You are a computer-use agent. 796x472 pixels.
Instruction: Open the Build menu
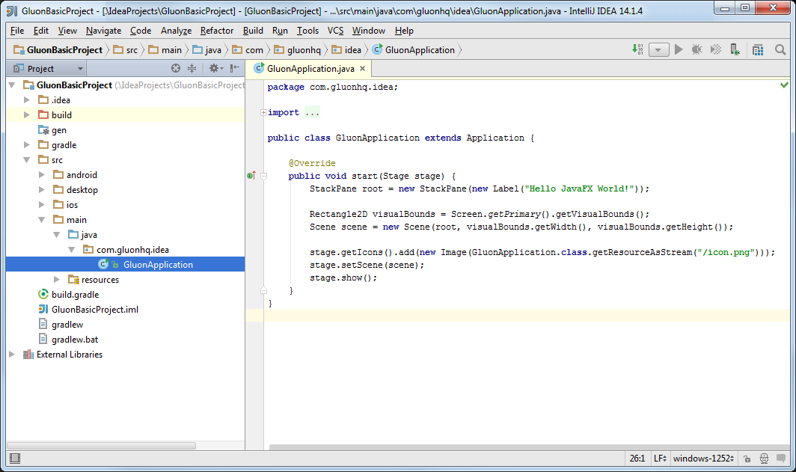tap(253, 31)
